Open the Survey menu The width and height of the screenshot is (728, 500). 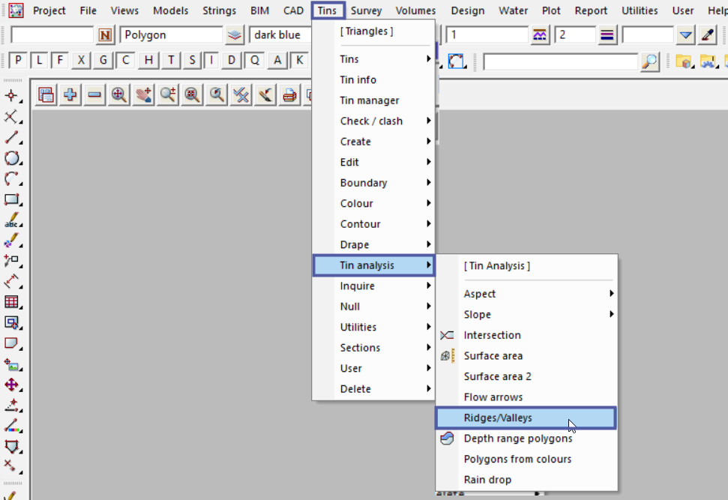click(366, 10)
